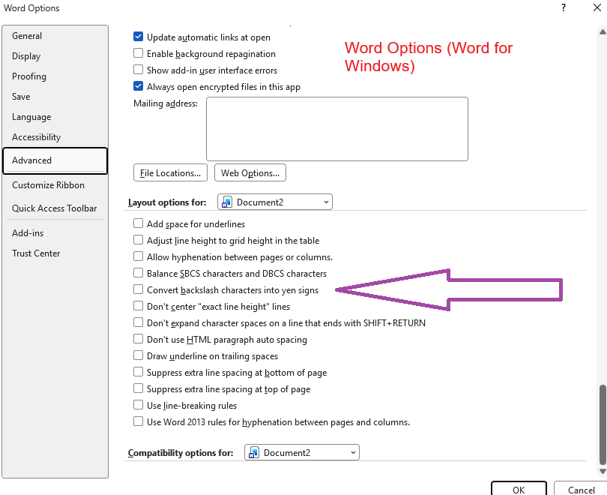Open Quick Access Toolbar settings
This screenshot has height=495, width=607.
tap(55, 208)
